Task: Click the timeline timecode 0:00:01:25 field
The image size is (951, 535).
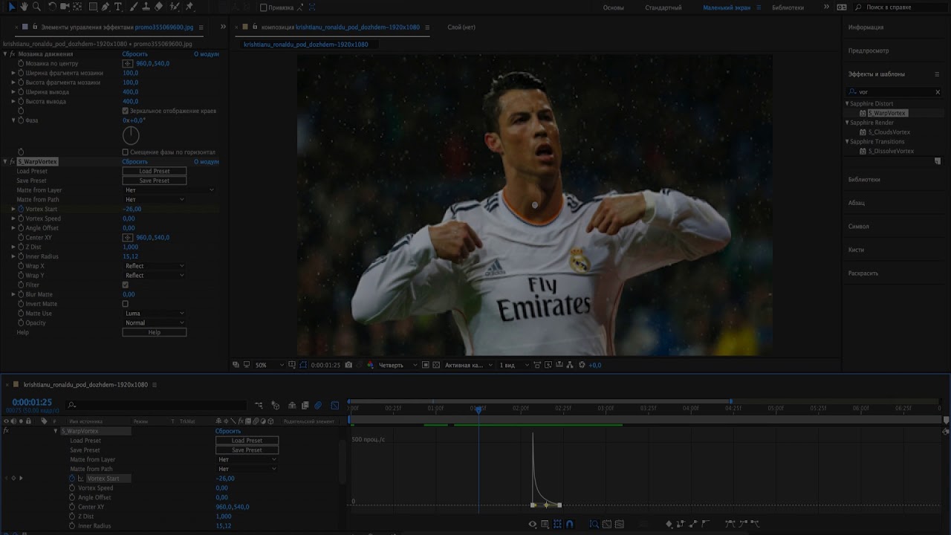Action: click(31, 403)
